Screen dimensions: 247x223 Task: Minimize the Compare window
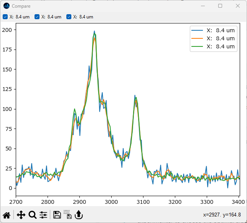tap(203, 6)
